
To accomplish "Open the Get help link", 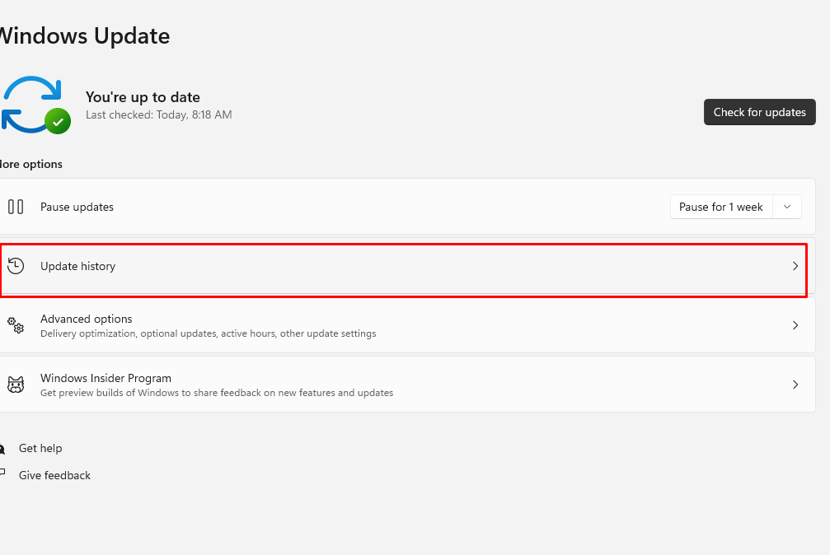I will (40, 448).
